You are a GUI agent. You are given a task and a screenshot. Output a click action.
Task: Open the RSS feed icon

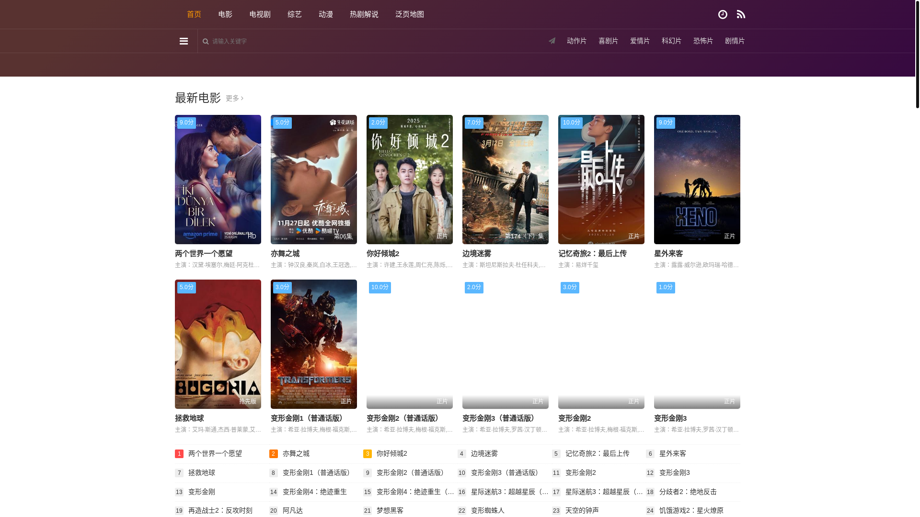[x=741, y=14]
